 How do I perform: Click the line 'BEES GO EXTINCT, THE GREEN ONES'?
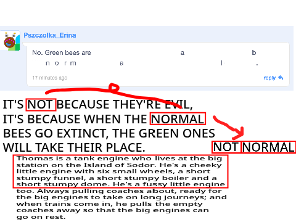pyautogui.click(x=109, y=133)
